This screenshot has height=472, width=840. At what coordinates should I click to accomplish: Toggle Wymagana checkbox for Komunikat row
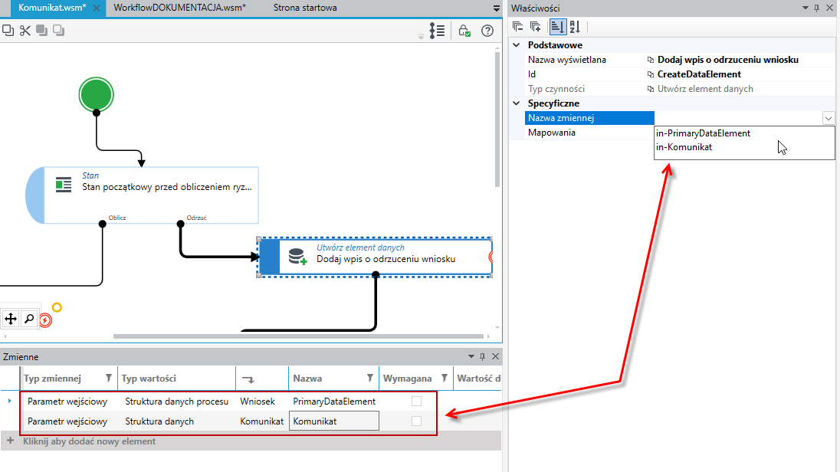click(416, 421)
